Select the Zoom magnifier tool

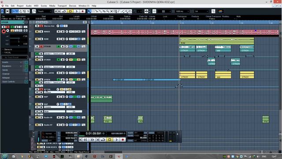click(x=108, y=11)
